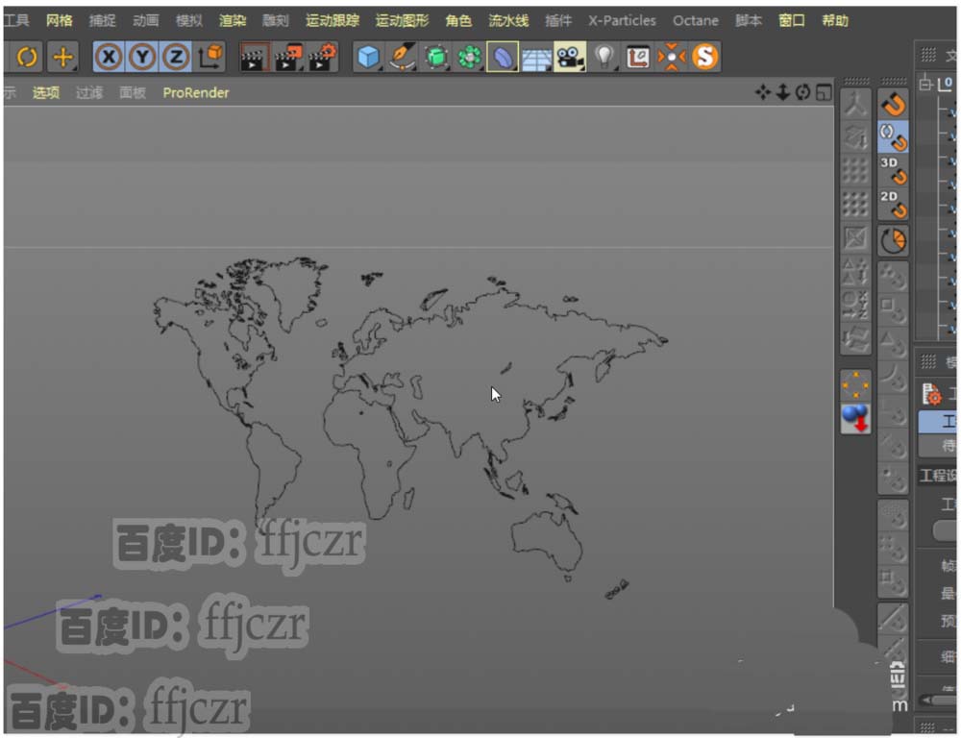Open the 帮助 menu

pyautogui.click(x=835, y=20)
